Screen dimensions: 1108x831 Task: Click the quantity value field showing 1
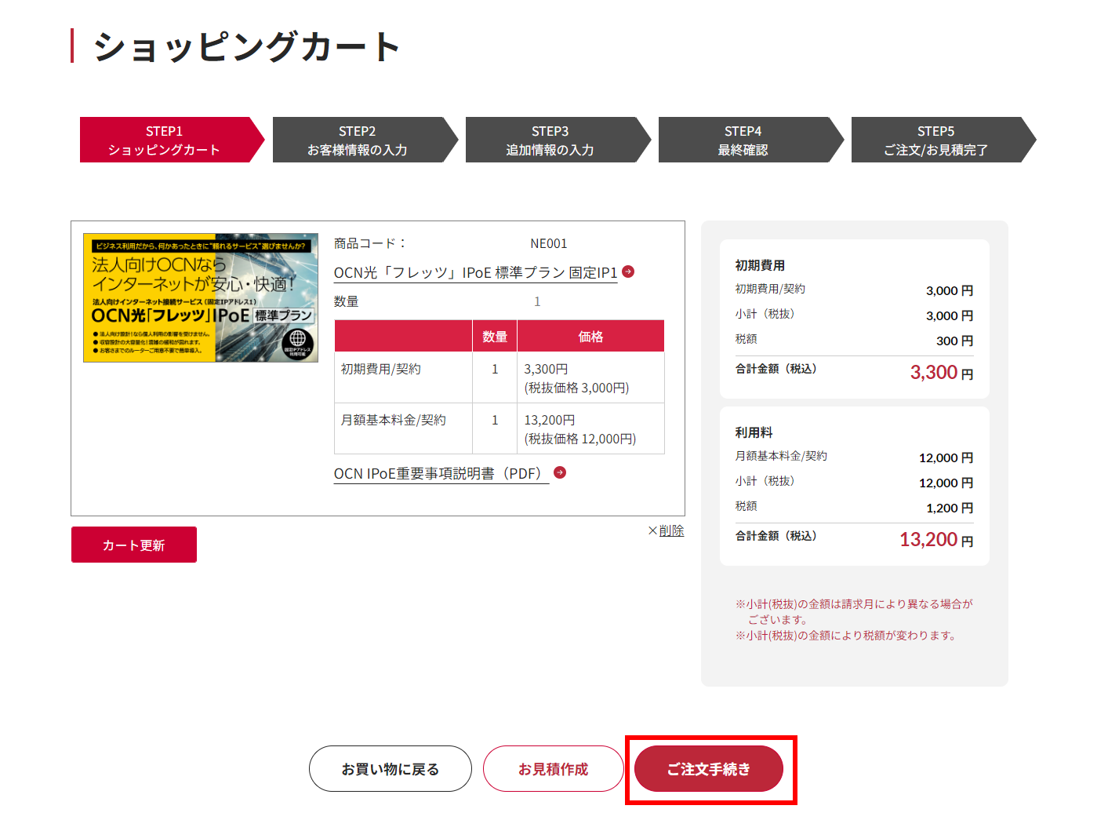pos(537,301)
